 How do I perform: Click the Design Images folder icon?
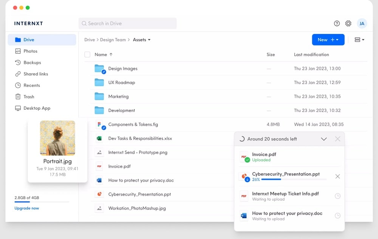coord(99,69)
